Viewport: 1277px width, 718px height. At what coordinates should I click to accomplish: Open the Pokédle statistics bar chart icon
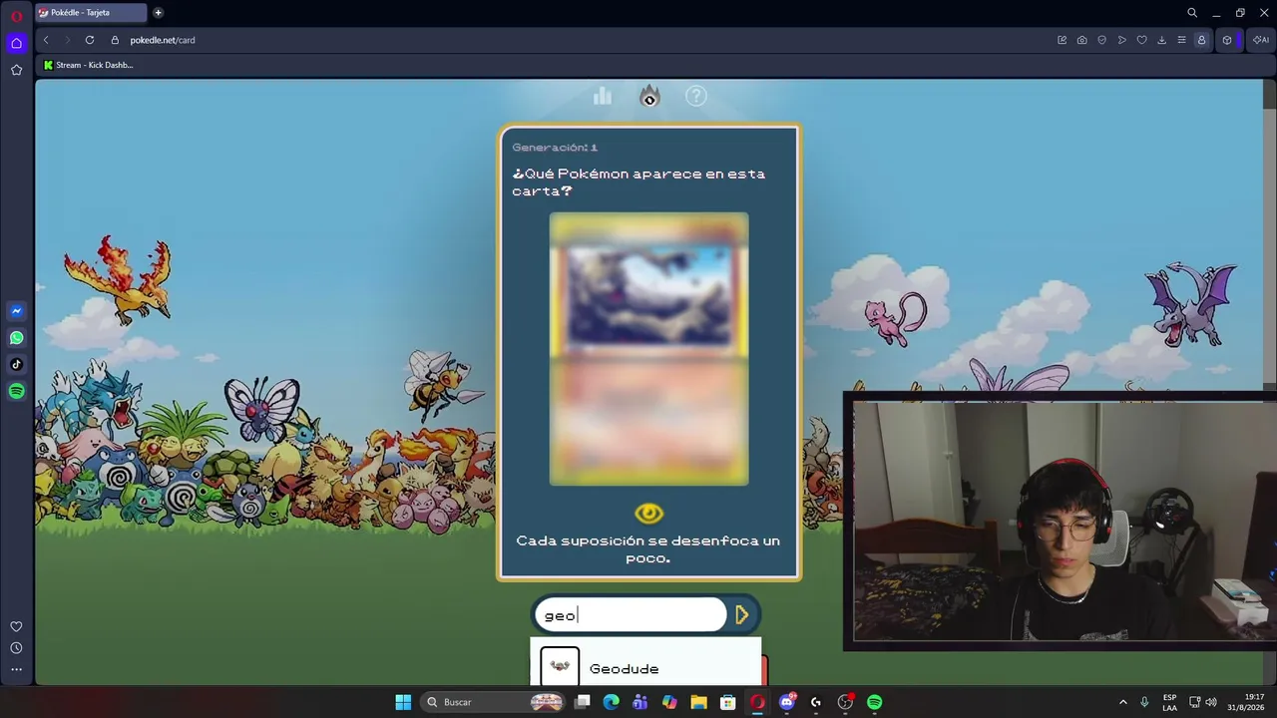602,96
